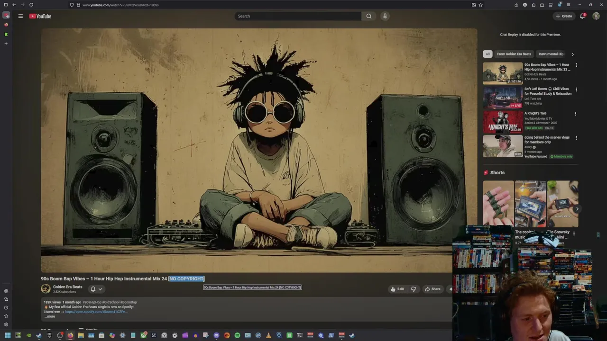Open the cassette player Short thumbnail
The width and height of the screenshot is (607, 341).
pos(530,204)
